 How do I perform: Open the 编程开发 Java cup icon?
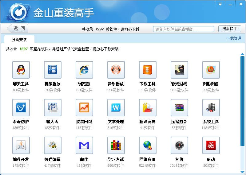[x=21, y=146]
